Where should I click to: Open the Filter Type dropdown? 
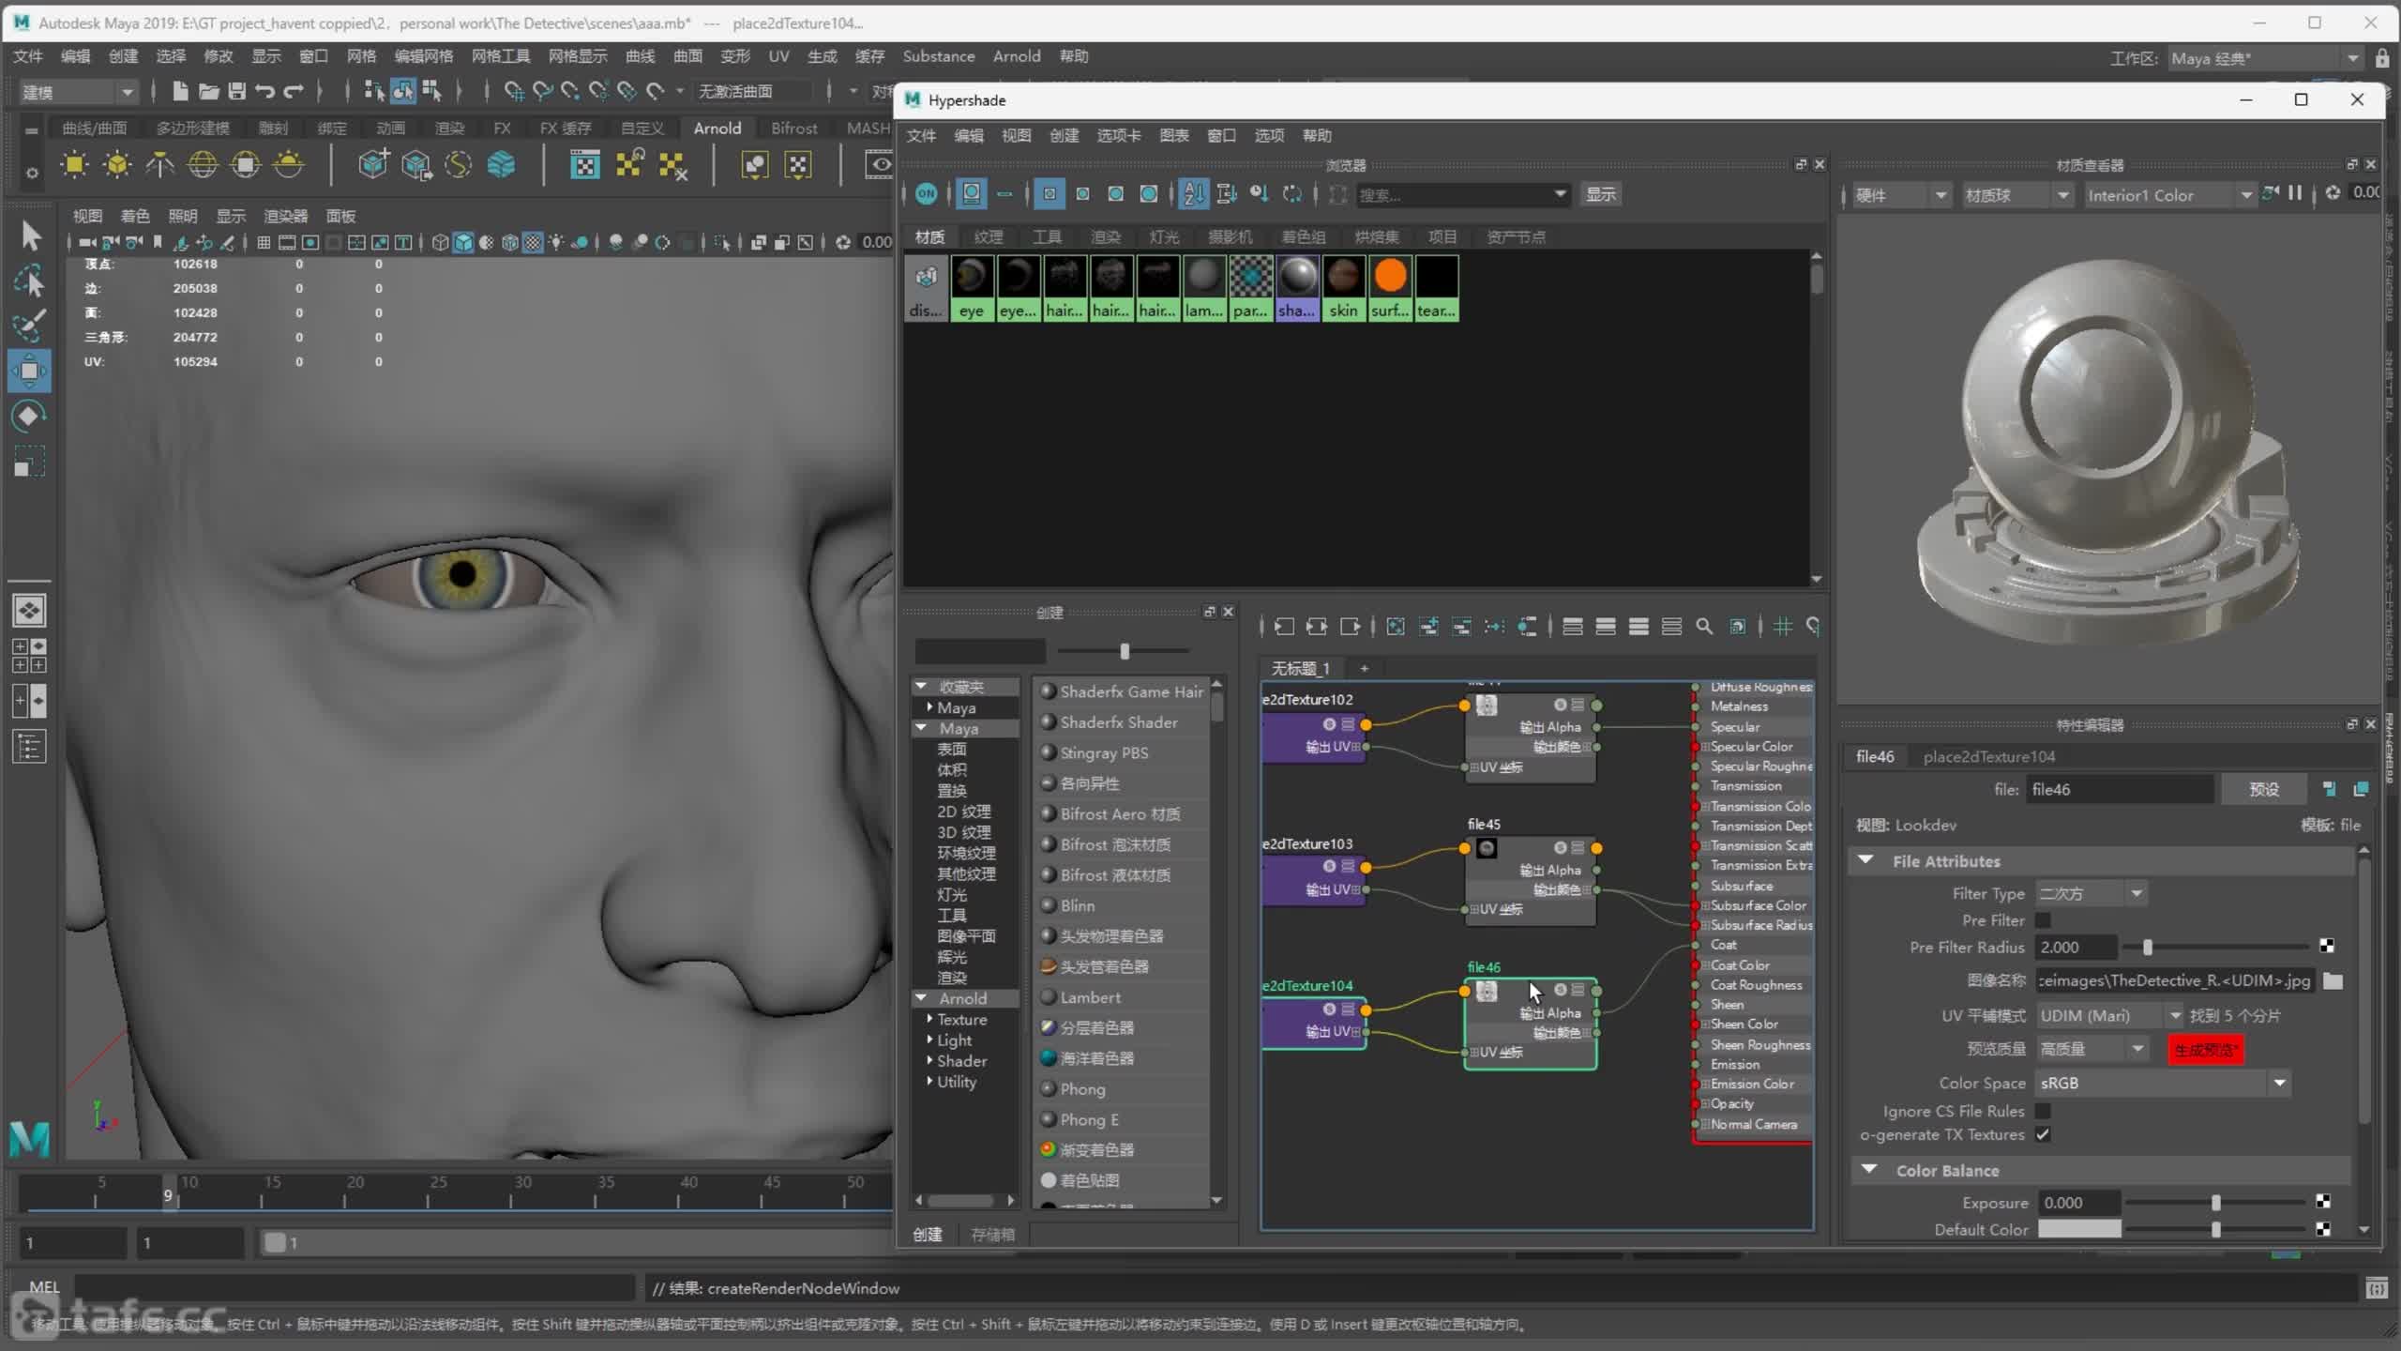(x=2091, y=893)
